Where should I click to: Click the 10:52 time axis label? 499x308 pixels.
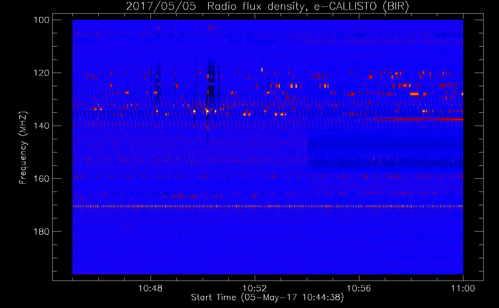click(x=255, y=289)
